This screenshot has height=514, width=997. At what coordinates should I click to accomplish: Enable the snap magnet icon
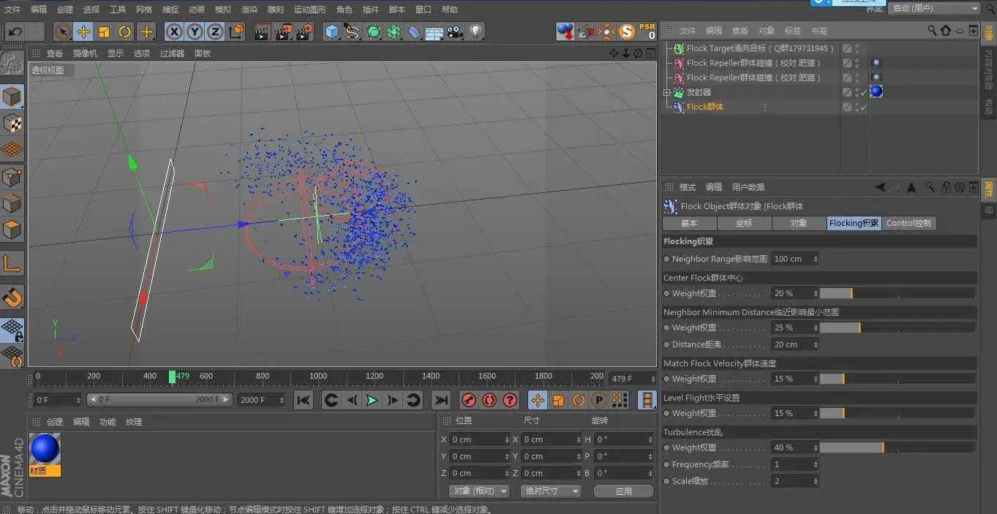tap(12, 298)
